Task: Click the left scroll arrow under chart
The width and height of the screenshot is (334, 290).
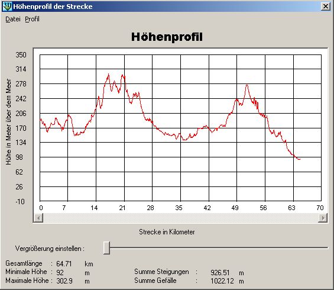Action: click(38, 218)
